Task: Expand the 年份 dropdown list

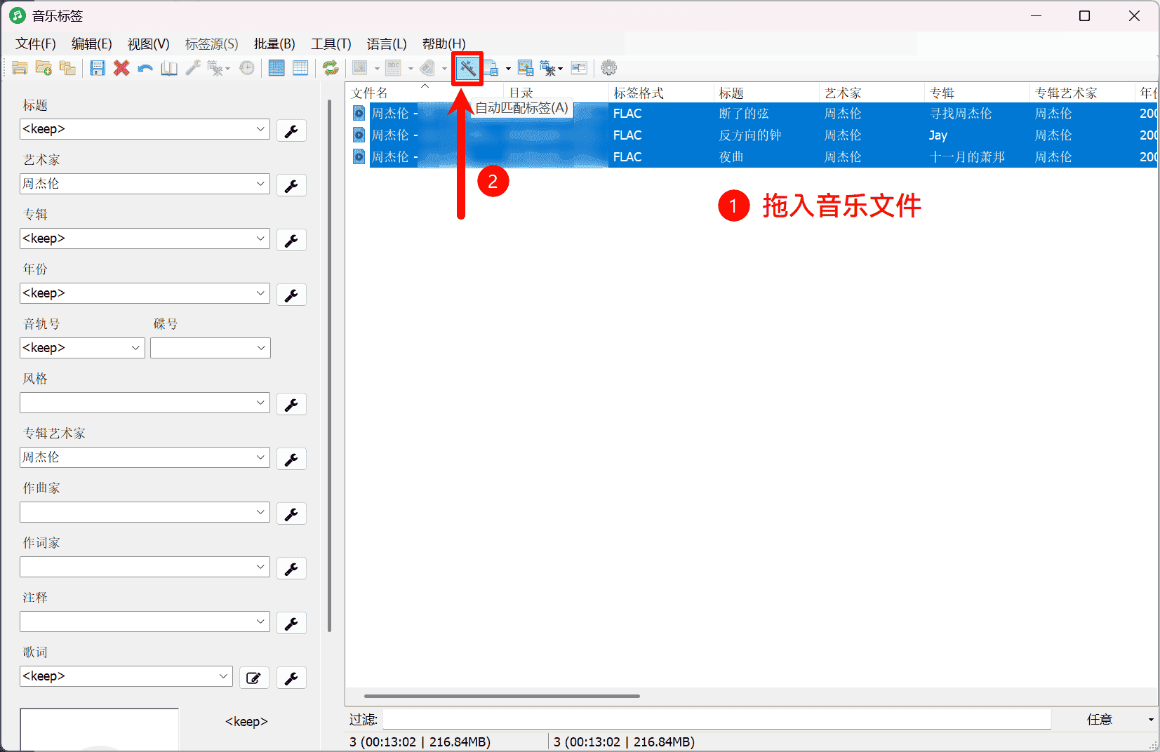Action: pyautogui.click(x=260, y=293)
